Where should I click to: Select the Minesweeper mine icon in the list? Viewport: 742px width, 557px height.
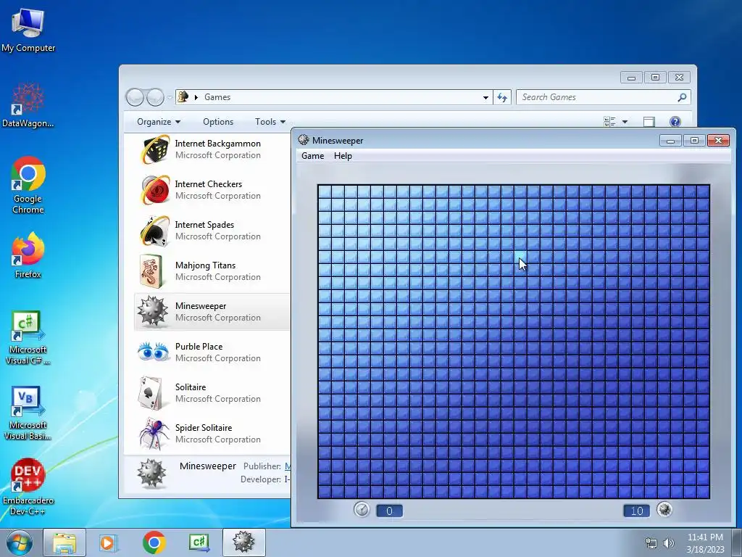[x=152, y=312]
